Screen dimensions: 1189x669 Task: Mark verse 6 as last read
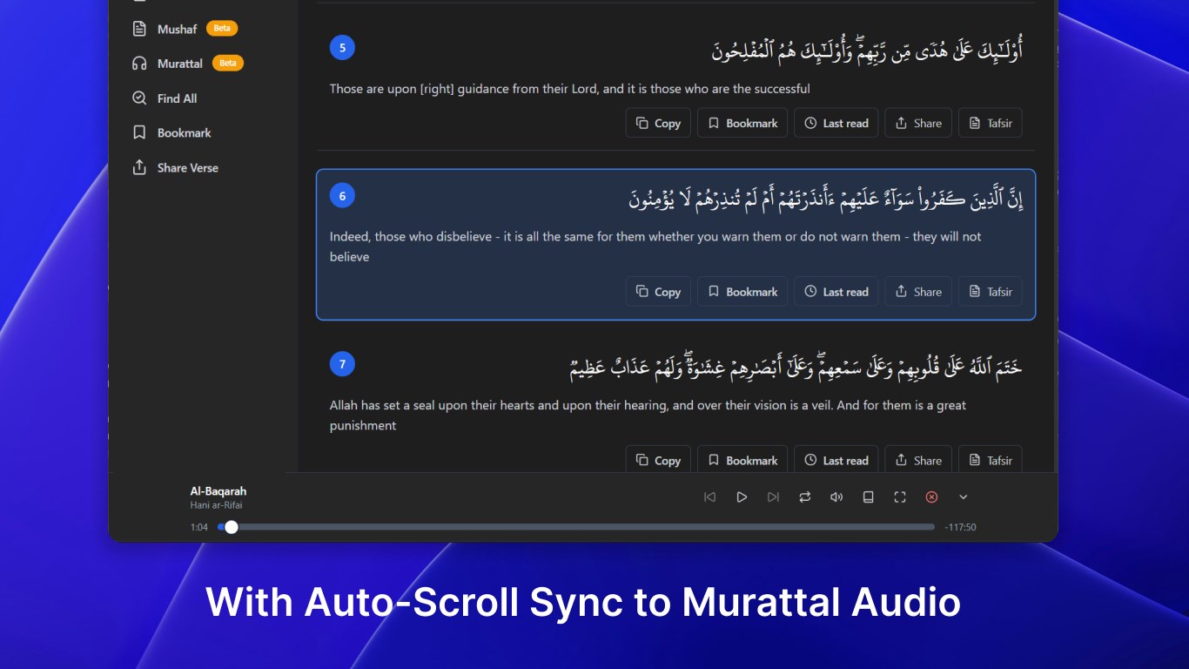(x=836, y=292)
